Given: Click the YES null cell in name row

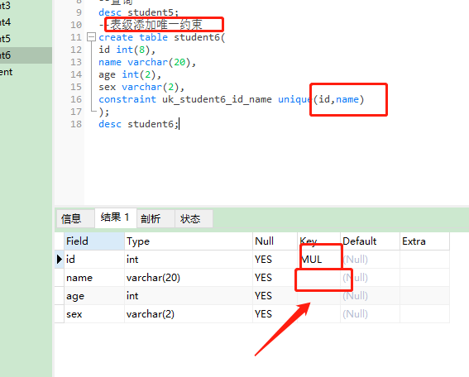Looking at the screenshot, I should pos(275,278).
